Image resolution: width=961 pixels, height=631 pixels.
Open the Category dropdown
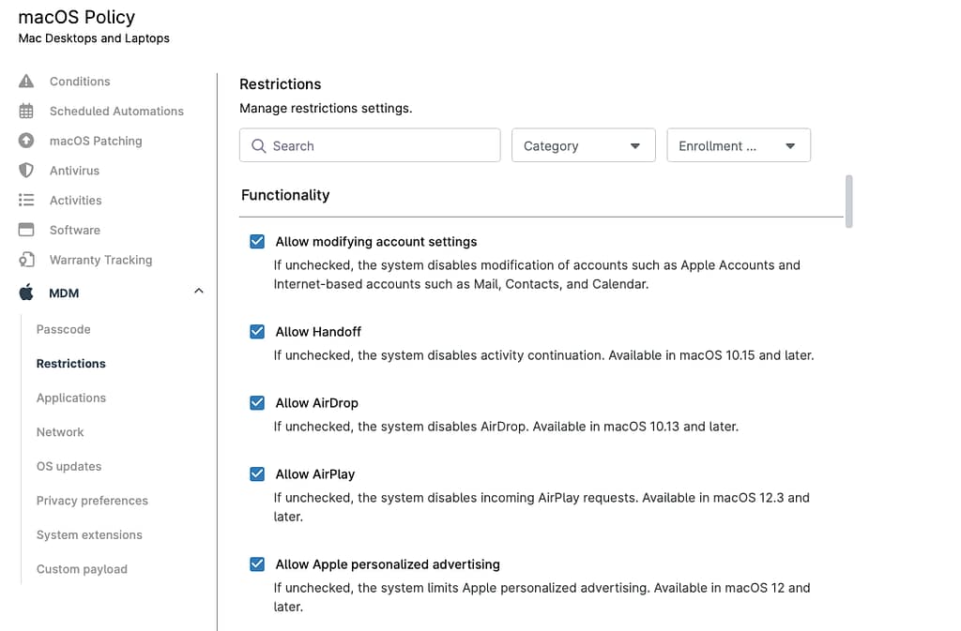[x=583, y=145]
